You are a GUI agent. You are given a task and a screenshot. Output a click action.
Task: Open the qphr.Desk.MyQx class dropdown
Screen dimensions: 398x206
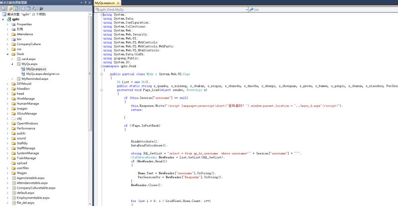tap(247, 9)
